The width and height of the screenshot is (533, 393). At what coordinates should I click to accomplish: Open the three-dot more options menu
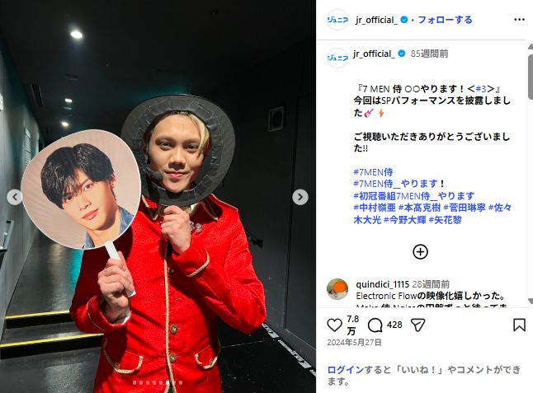tap(519, 20)
